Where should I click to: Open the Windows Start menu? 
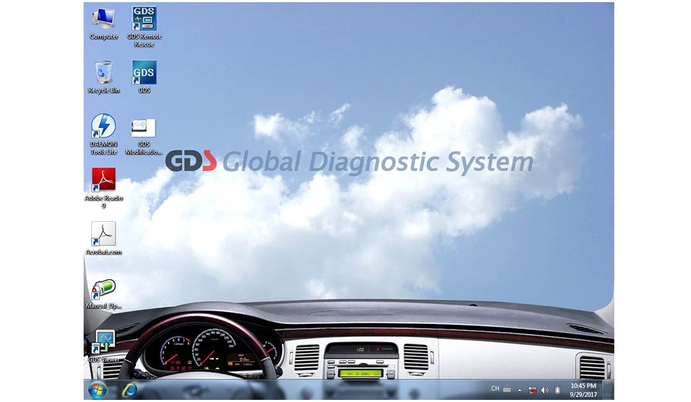97,390
